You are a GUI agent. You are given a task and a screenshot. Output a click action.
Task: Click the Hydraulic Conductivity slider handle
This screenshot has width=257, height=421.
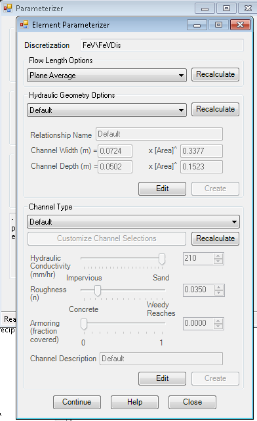(x=162, y=259)
